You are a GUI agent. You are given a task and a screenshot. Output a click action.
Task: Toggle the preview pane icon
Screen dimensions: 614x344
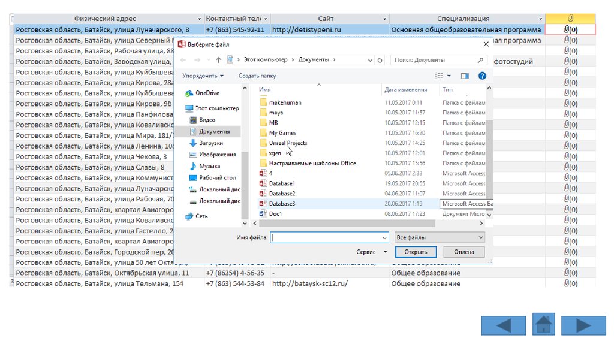pyautogui.click(x=464, y=76)
